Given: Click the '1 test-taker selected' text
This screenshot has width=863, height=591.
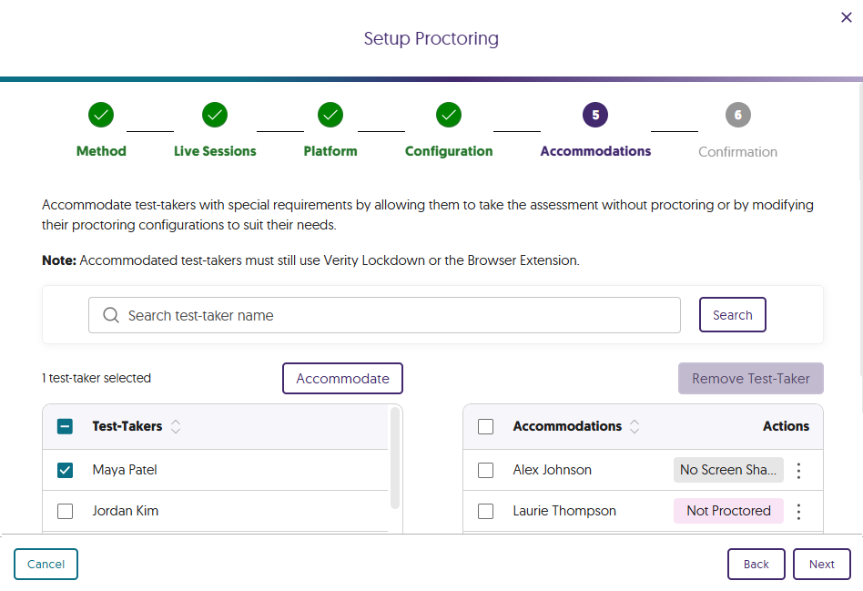Looking at the screenshot, I should [96, 379].
